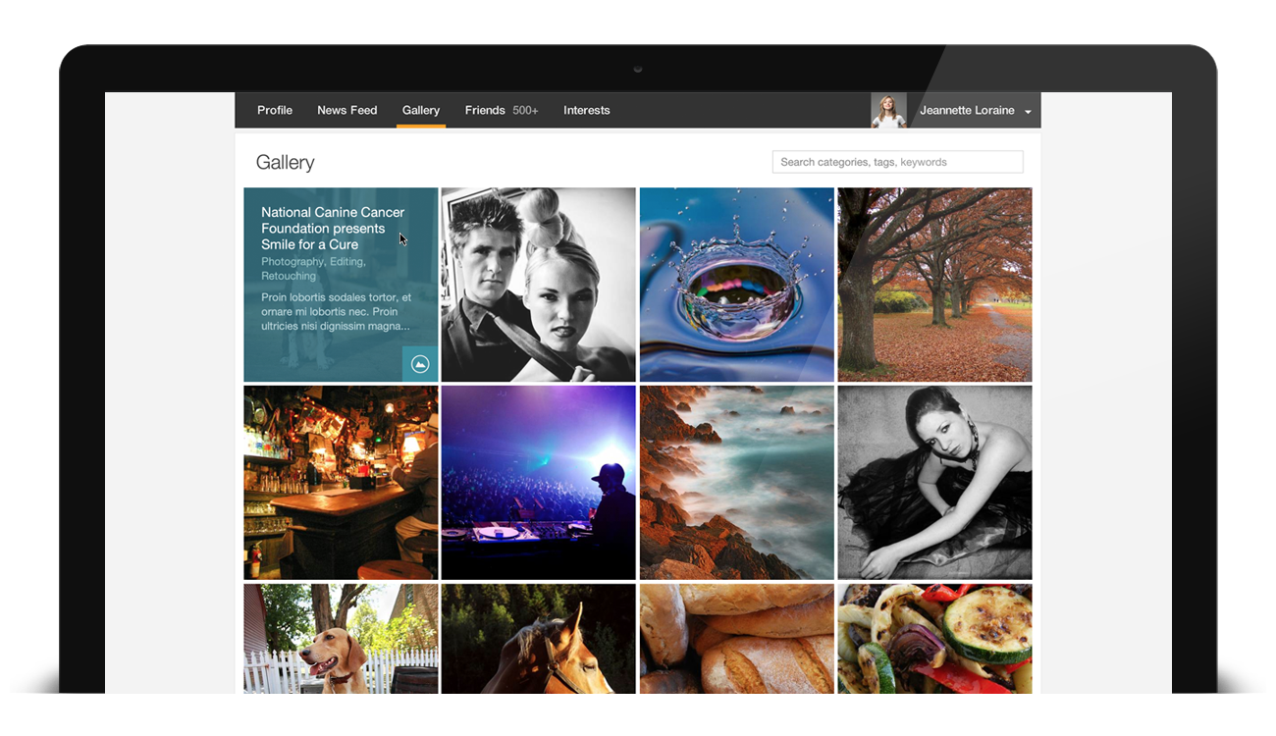This screenshot has width=1276, height=736.
Task: Open the Profile tab
Action: (275, 110)
